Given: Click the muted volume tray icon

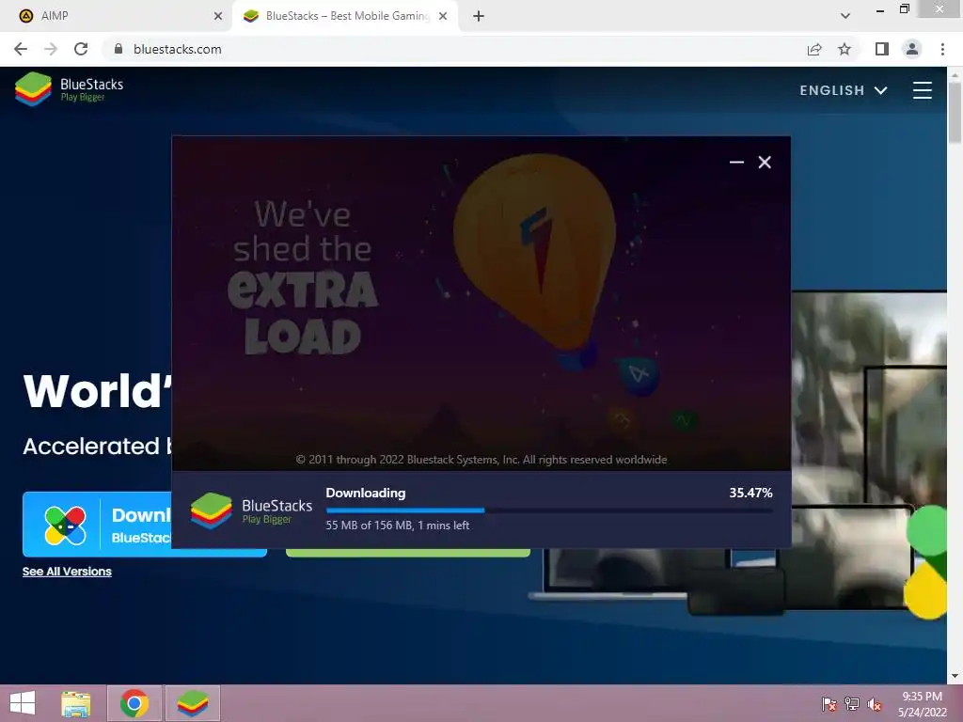Looking at the screenshot, I should tap(875, 704).
